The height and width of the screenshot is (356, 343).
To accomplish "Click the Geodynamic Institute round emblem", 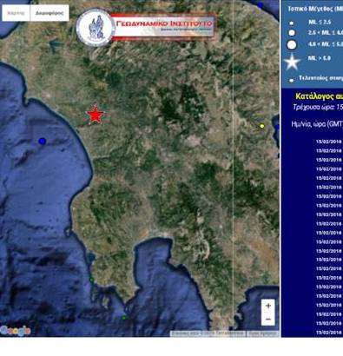I will 96,28.
